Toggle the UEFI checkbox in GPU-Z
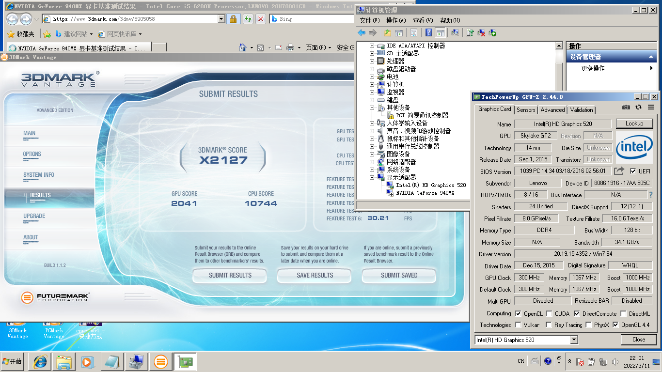 (633, 171)
